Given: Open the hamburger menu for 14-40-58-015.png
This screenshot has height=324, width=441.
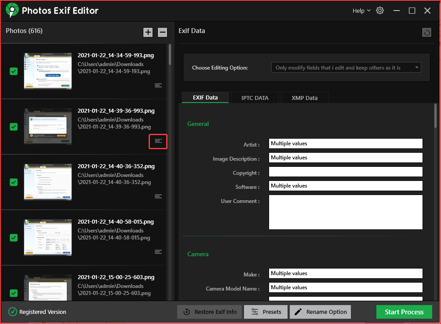Looking at the screenshot, I should click(x=158, y=252).
